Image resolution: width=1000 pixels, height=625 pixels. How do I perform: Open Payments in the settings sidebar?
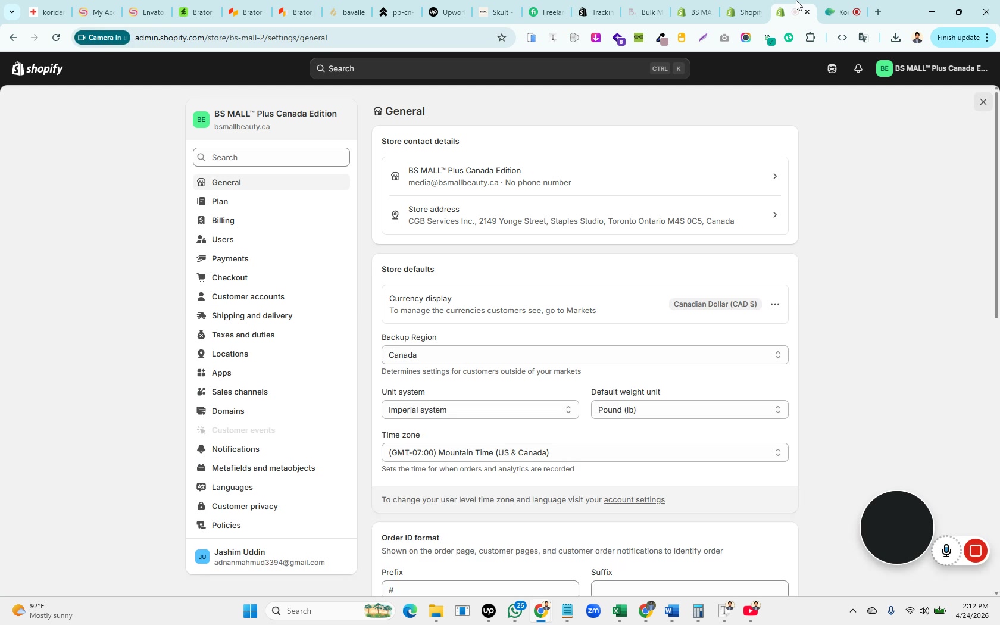tap(230, 259)
